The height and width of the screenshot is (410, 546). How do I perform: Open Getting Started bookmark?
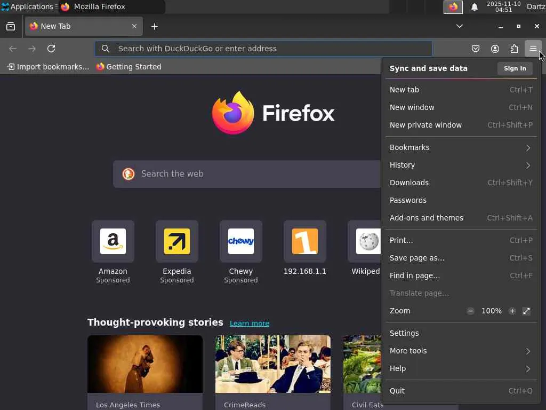click(x=129, y=67)
